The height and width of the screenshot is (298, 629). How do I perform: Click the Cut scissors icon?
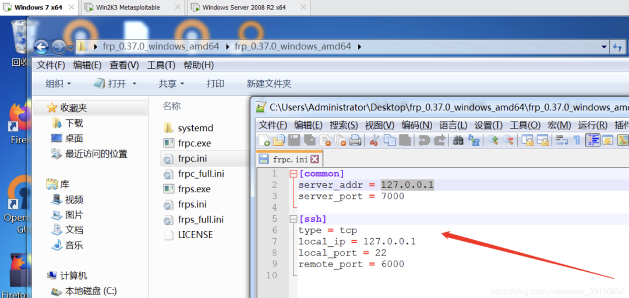374,140
